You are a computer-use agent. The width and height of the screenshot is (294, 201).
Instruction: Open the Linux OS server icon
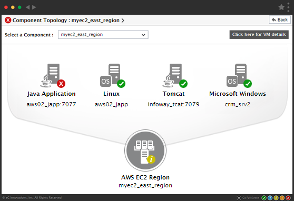[113, 76]
